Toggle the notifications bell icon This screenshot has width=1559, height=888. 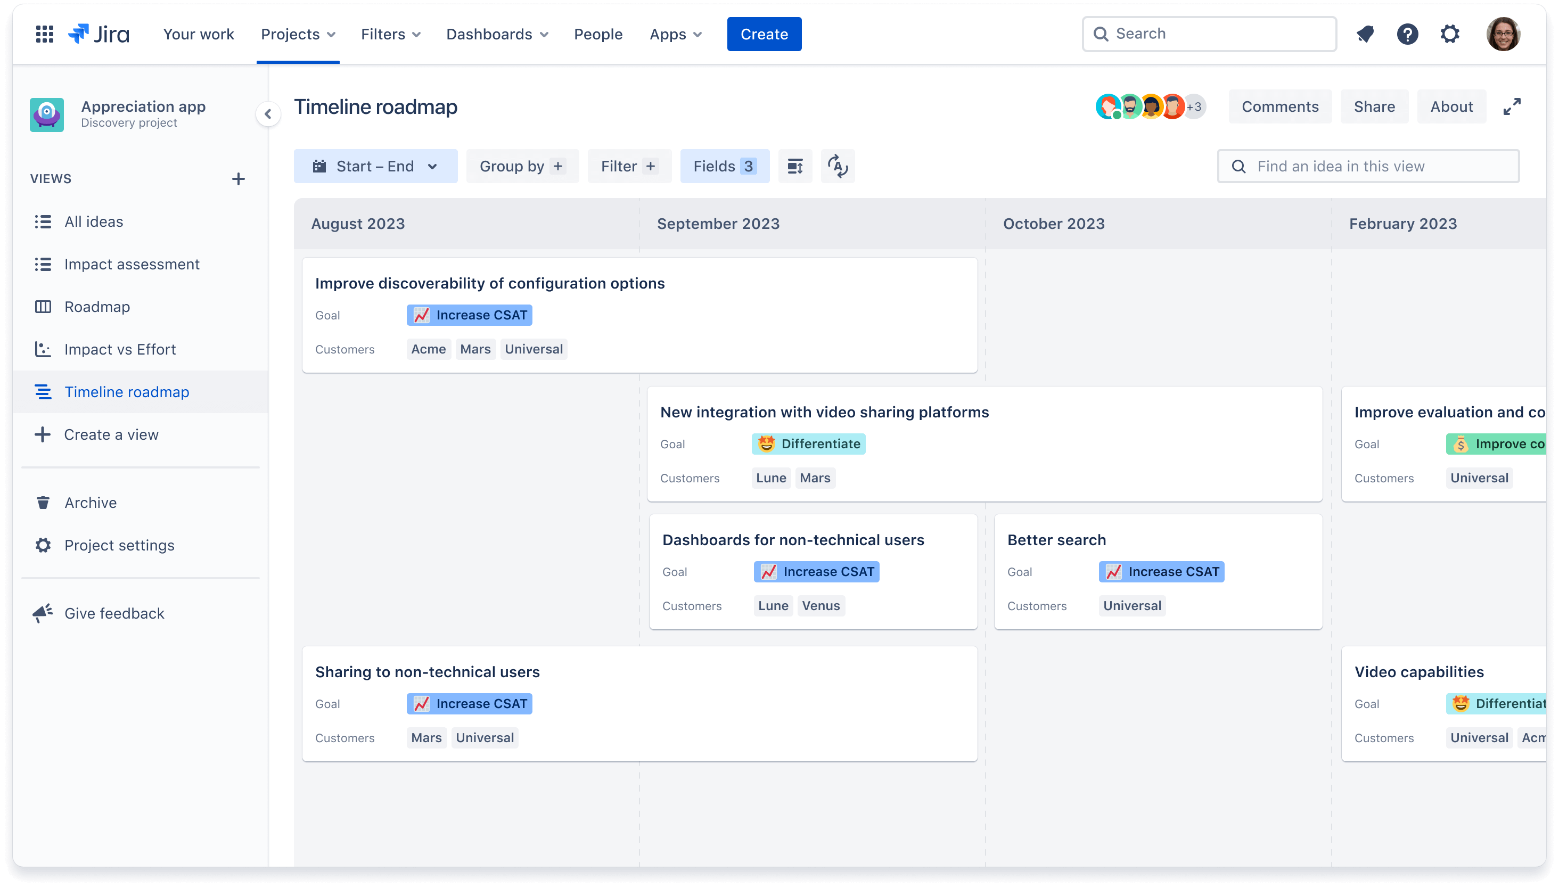[1366, 33]
